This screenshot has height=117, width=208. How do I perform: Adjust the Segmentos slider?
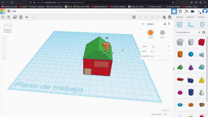coord(152,56)
